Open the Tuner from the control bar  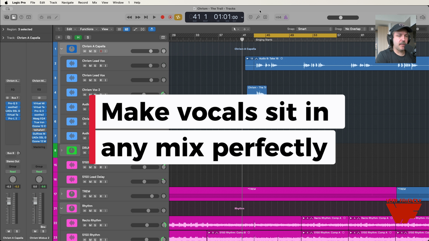coord(258,17)
